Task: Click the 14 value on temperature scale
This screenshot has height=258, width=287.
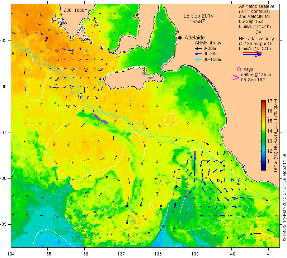Action: point(270,131)
